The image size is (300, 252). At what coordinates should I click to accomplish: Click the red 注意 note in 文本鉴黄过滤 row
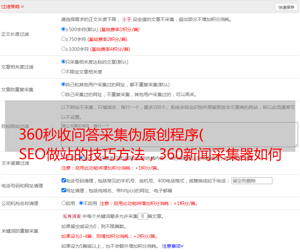(x=110, y=168)
